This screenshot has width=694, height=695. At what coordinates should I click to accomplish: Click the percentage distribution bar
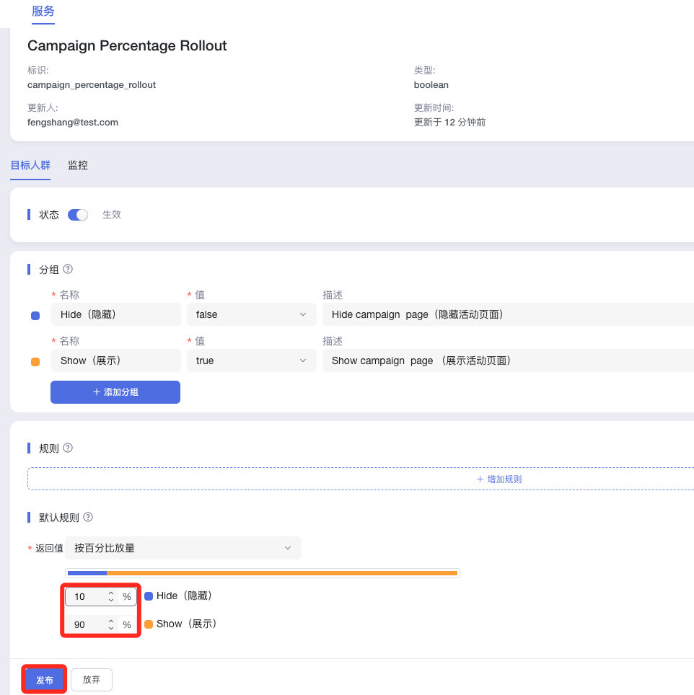263,573
